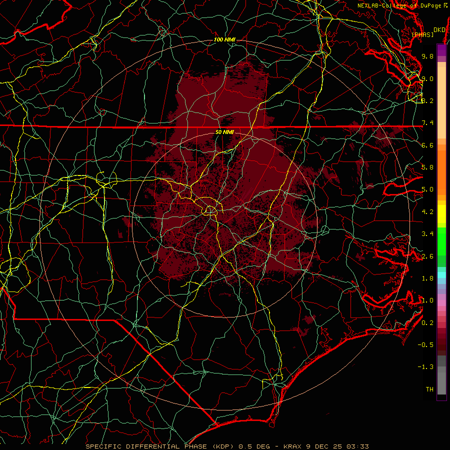Select the cyan color band beside 1.8
The image size is (450, 450).
coord(441,275)
